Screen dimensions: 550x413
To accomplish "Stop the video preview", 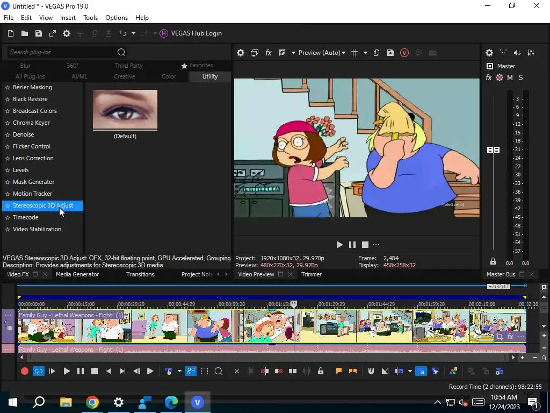I will (x=365, y=245).
